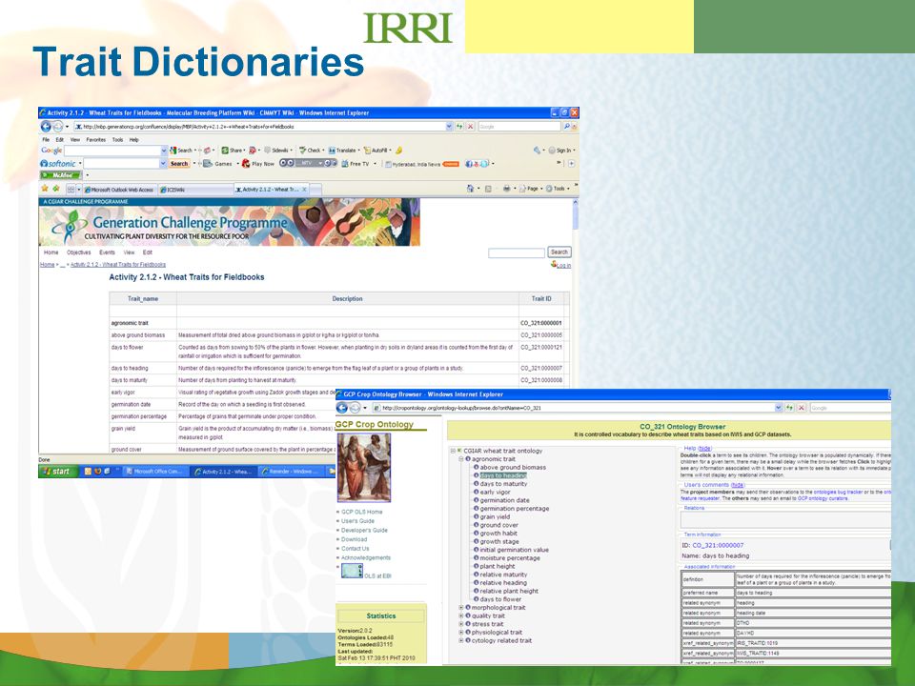Open the Developer's Guide link

[x=364, y=531]
